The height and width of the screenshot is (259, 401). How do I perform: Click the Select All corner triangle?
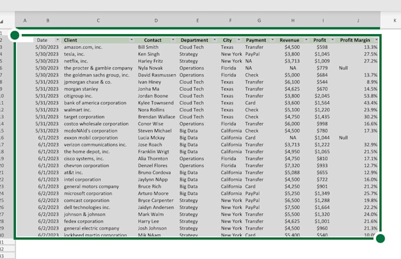click(2, 21)
